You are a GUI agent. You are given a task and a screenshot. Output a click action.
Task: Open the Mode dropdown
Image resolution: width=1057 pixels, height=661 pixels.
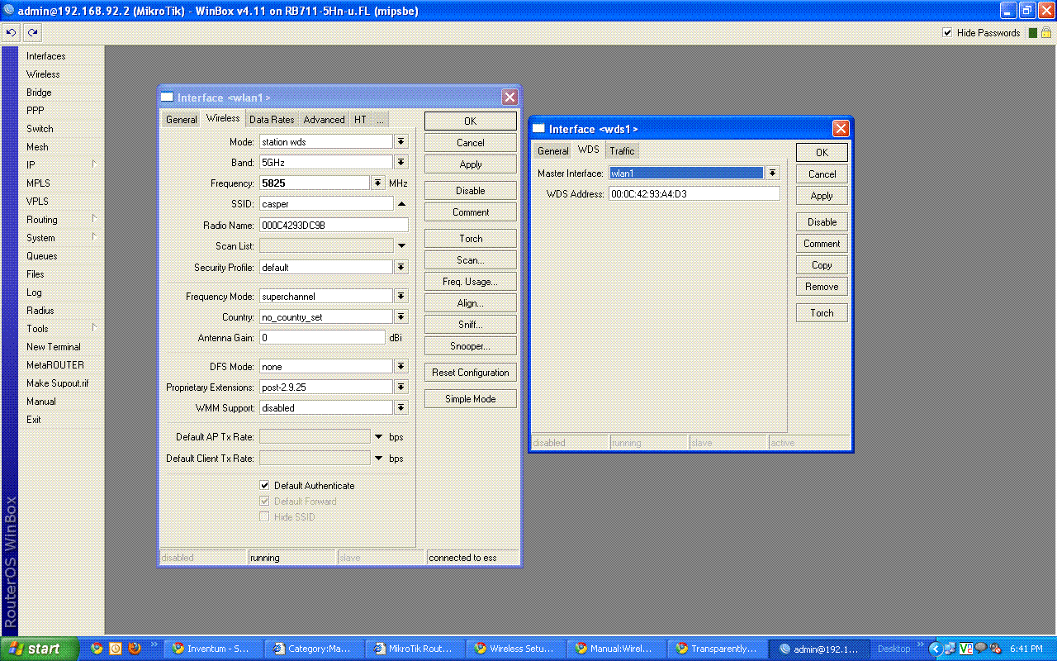401,142
